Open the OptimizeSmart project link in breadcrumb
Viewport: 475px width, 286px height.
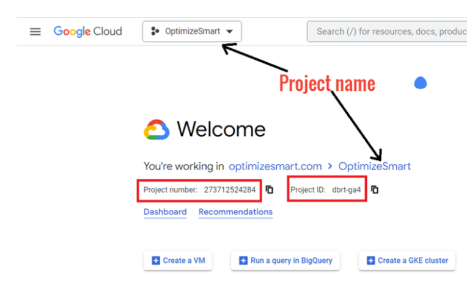[374, 166]
